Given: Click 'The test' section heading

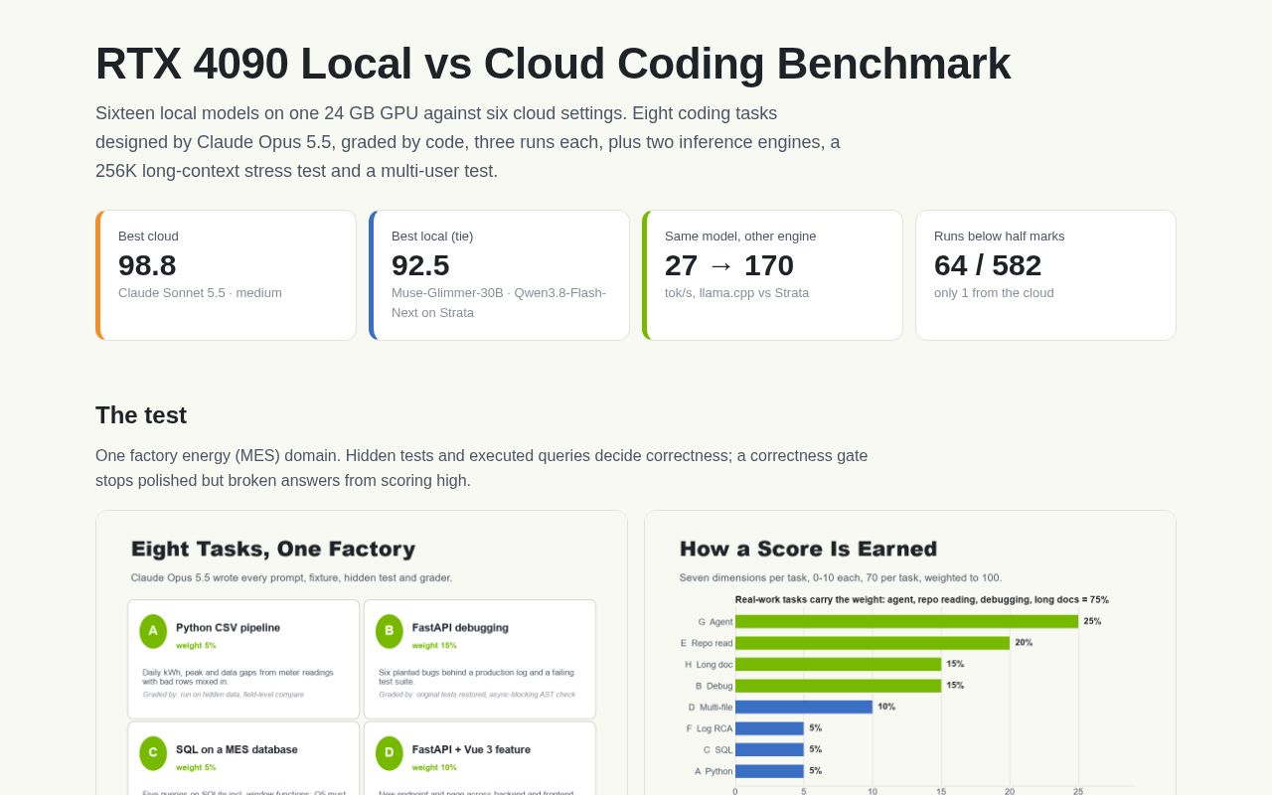Looking at the screenshot, I should click(141, 415).
